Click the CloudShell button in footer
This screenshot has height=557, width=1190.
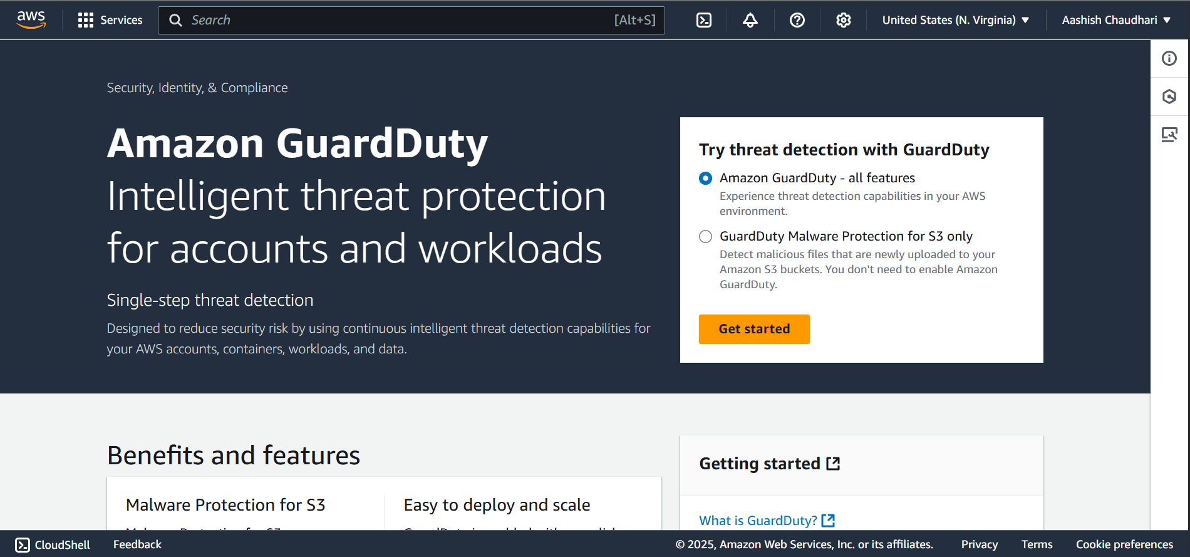(53, 545)
